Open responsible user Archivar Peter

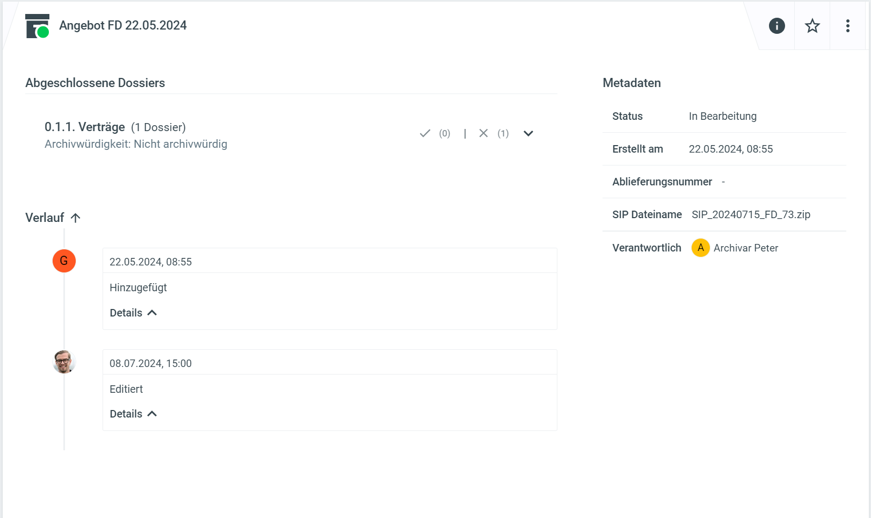(x=745, y=248)
